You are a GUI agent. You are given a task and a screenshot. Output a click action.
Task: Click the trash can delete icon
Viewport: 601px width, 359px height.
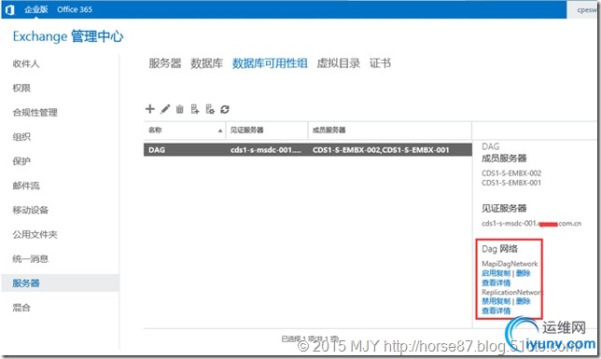coord(180,109)
